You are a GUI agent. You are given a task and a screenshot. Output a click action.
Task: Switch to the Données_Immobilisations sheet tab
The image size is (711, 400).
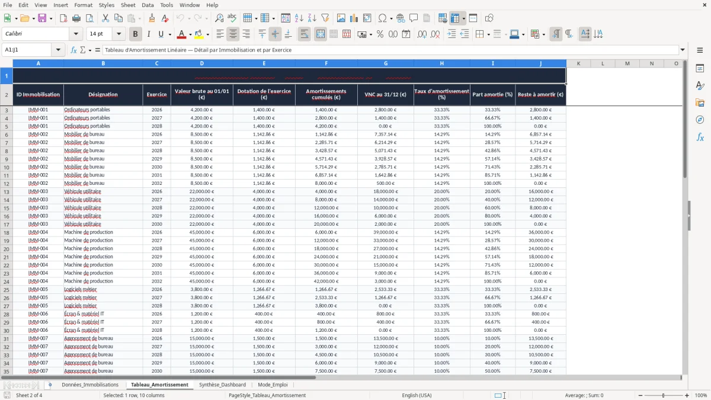(x=90, y=385)
